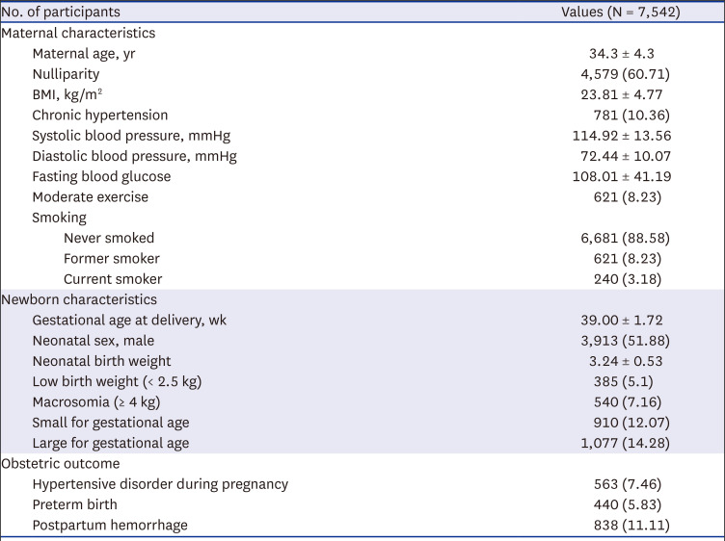Select the 'Chronic hypertension' row label
The width and height of the screenshot is (725, 541).
(99, 115)
